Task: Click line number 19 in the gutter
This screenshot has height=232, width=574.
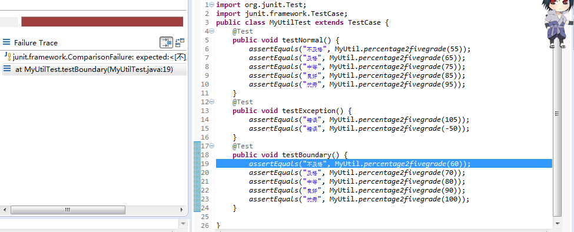Action: click(x=205, y=164)
